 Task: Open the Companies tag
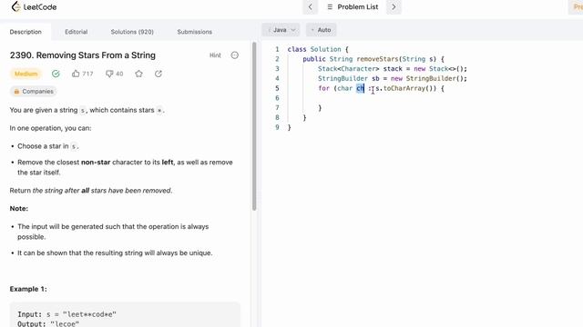34,91
